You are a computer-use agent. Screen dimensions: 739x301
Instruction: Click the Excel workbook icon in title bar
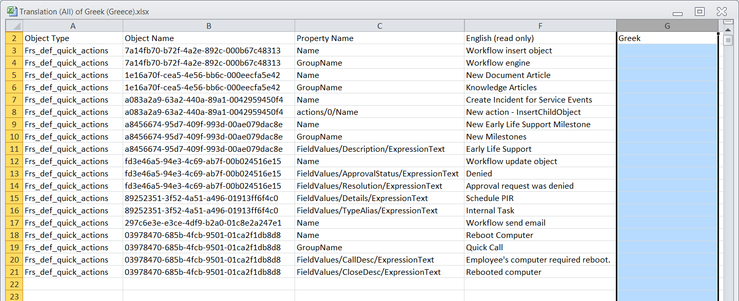[x=12, y=11]
